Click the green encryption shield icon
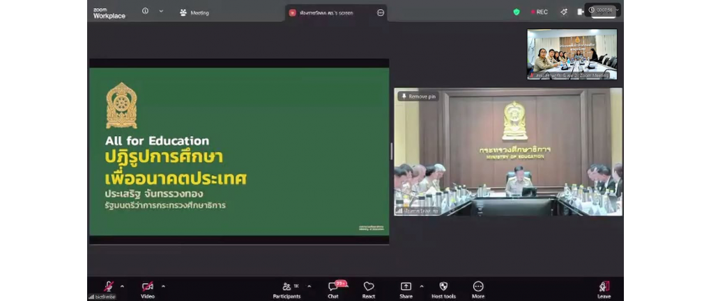Viewport: 711px width, 301px height. [x=517, y=12]
